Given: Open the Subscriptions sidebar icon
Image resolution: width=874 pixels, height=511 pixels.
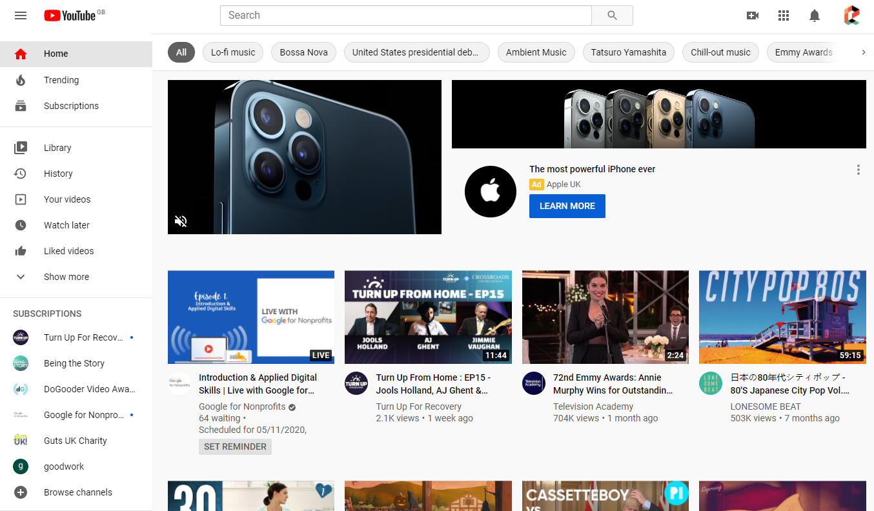Looking at the screenshot, I should [x=21, y=106].
